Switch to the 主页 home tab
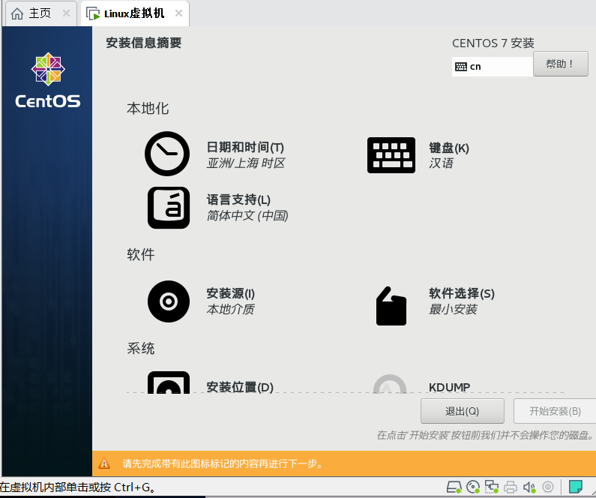The width and height of the screenshot is (596, 498). coord(31,13)
